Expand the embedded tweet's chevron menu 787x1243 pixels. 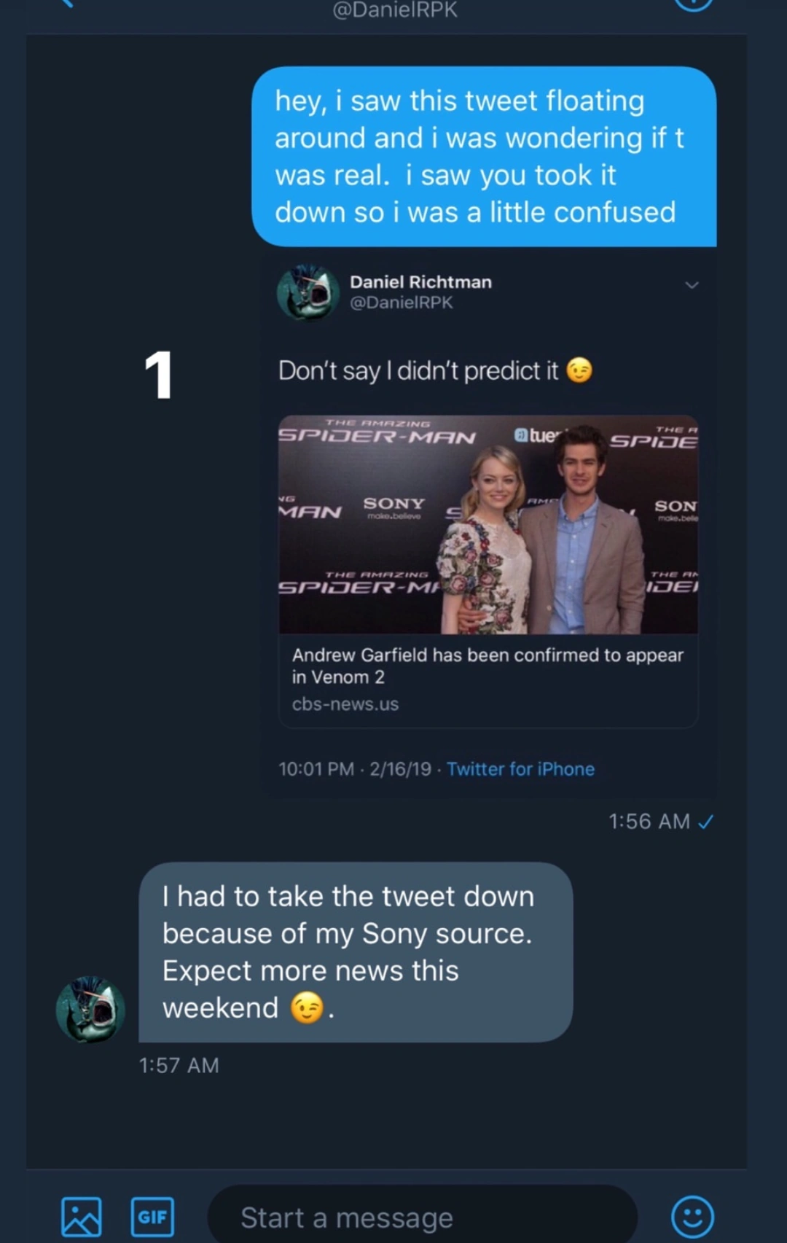[x=692, y=285]
